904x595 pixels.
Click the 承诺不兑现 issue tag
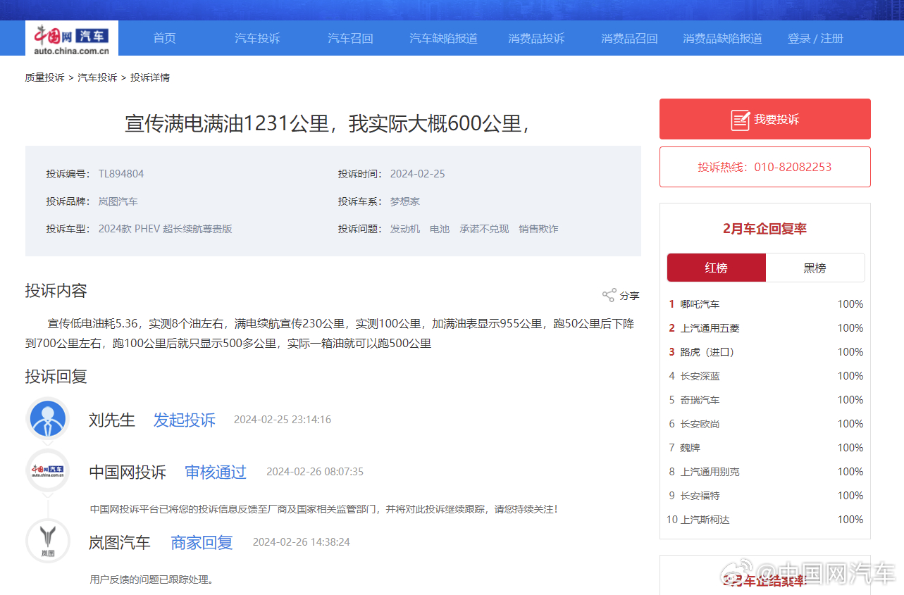coord(484,229)
